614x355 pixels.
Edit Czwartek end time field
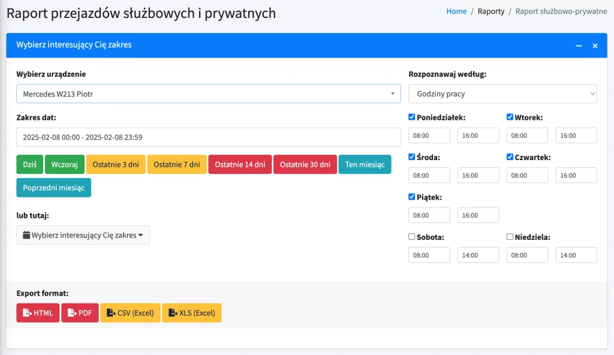576,176
